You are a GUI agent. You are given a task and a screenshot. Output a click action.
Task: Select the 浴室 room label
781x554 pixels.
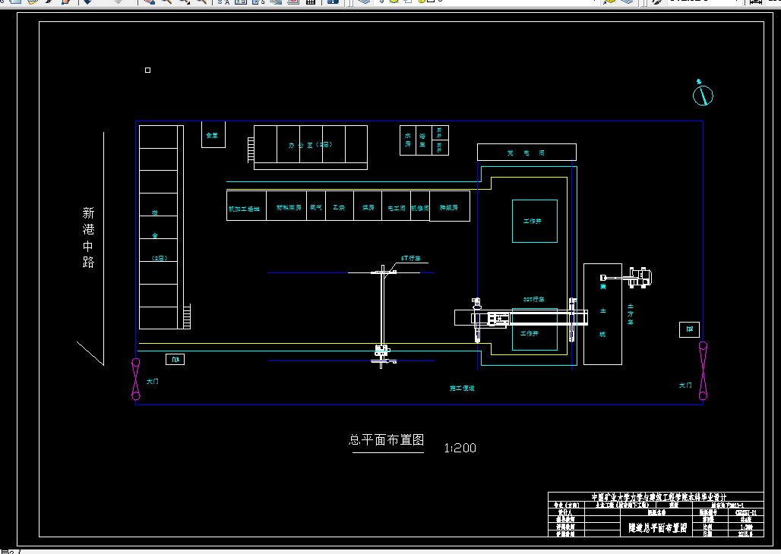[x=422, y=140]
